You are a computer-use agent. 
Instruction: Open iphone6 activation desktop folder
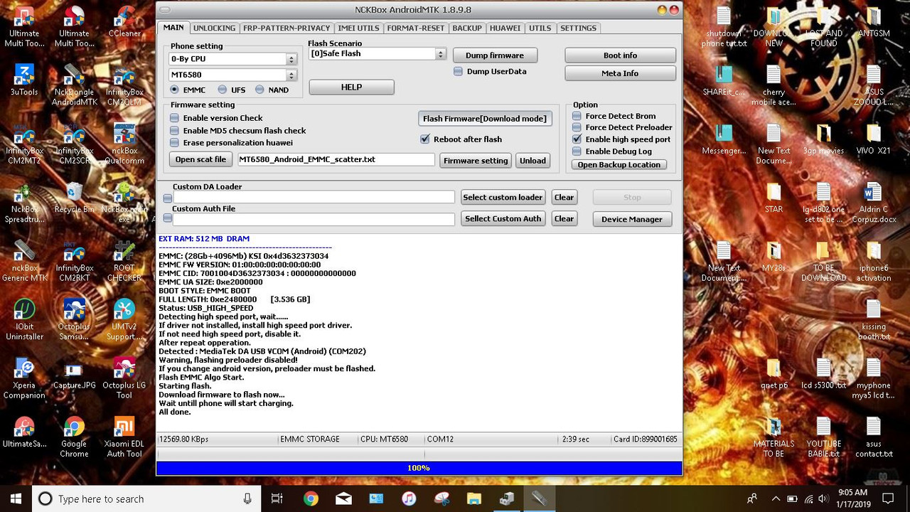coord(874,261)
